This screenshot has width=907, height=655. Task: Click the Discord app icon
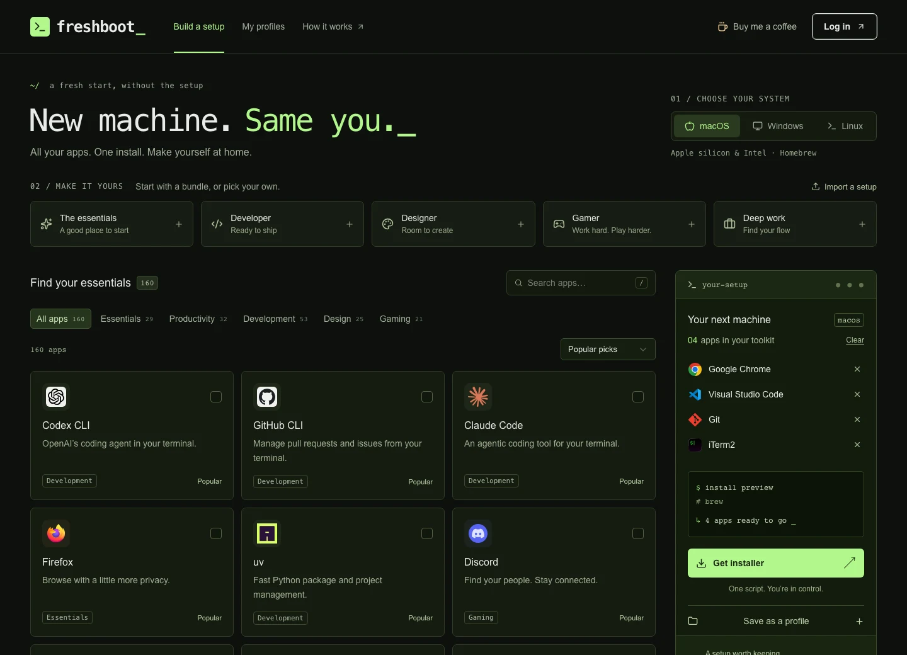coord(478,533)
